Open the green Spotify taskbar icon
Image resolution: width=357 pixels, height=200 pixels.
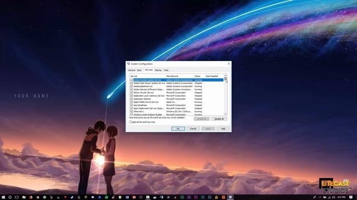tap(107, 197)
